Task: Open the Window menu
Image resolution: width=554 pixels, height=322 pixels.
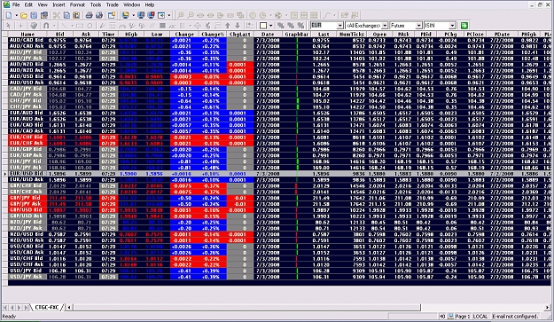Action: point(131,5)
